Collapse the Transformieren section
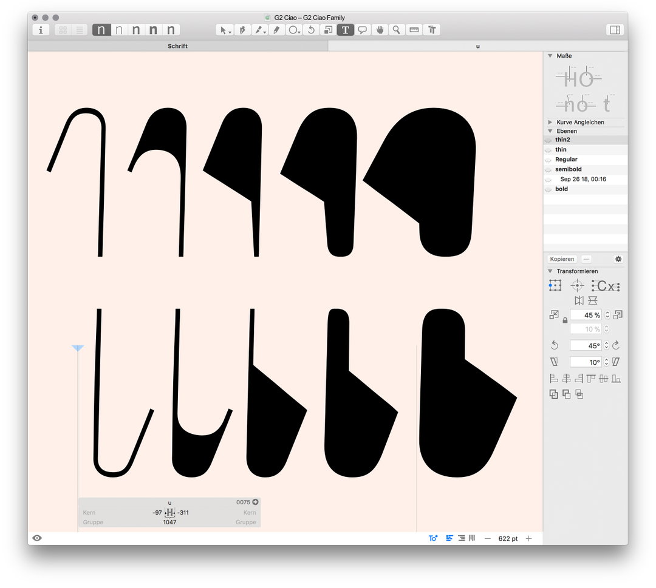This screenshot has height=588, width=656. [x=550, y=271]
